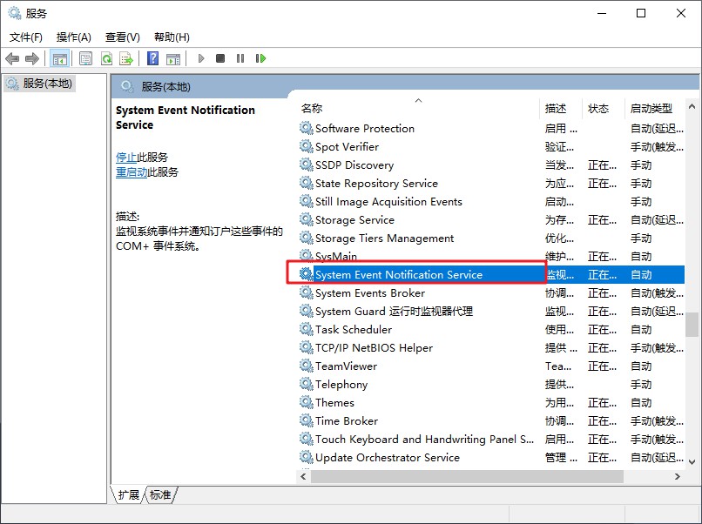Open the 文件(F) menu
Viewport: 702px width, 524px height.
(25, 37)
